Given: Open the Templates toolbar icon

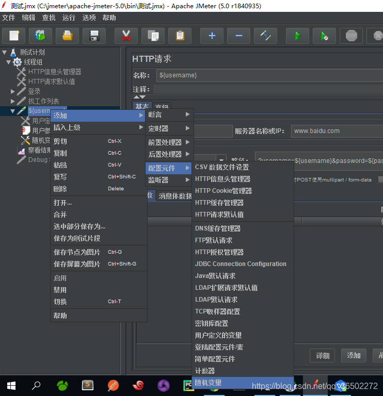Looking at the screenshot, I should click(x=40, y=36).
